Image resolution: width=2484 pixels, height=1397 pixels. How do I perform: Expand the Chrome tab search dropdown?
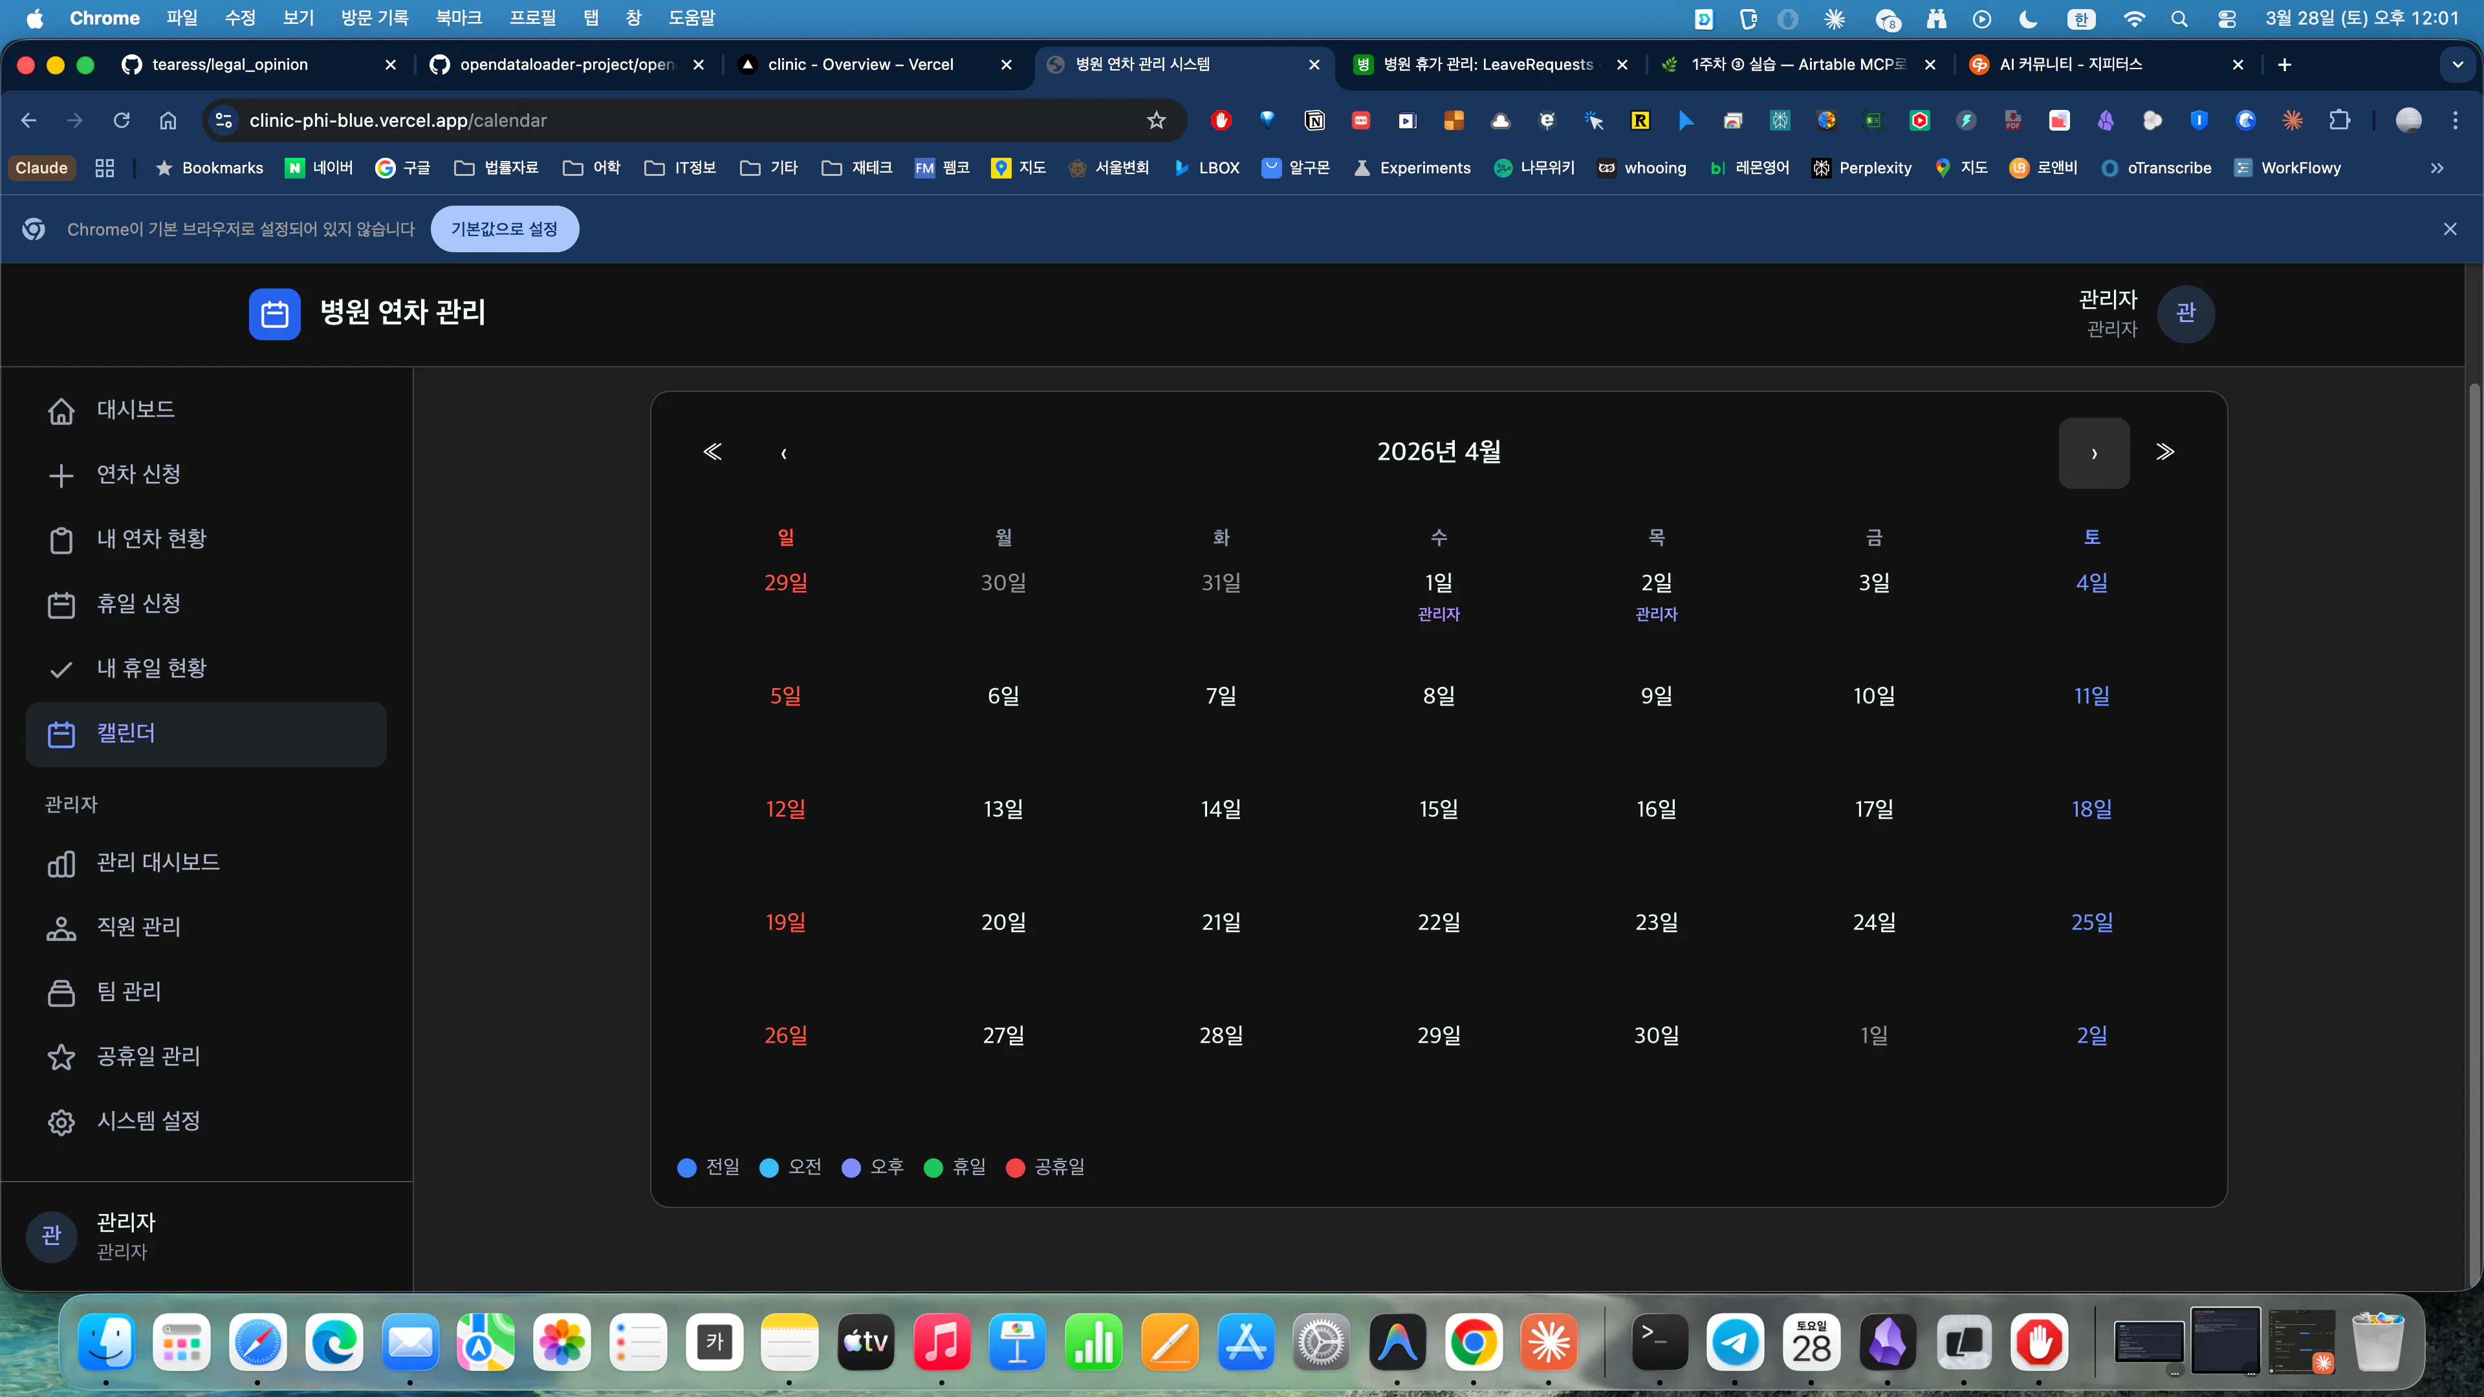coord(2457,65)
